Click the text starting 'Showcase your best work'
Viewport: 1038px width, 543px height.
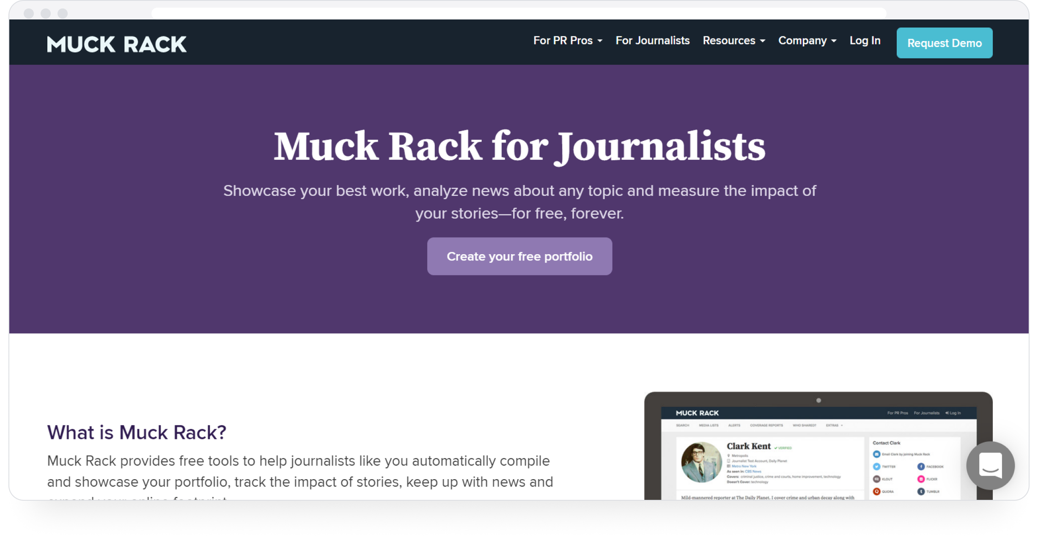pyautogui.click(x=519, y=202)
